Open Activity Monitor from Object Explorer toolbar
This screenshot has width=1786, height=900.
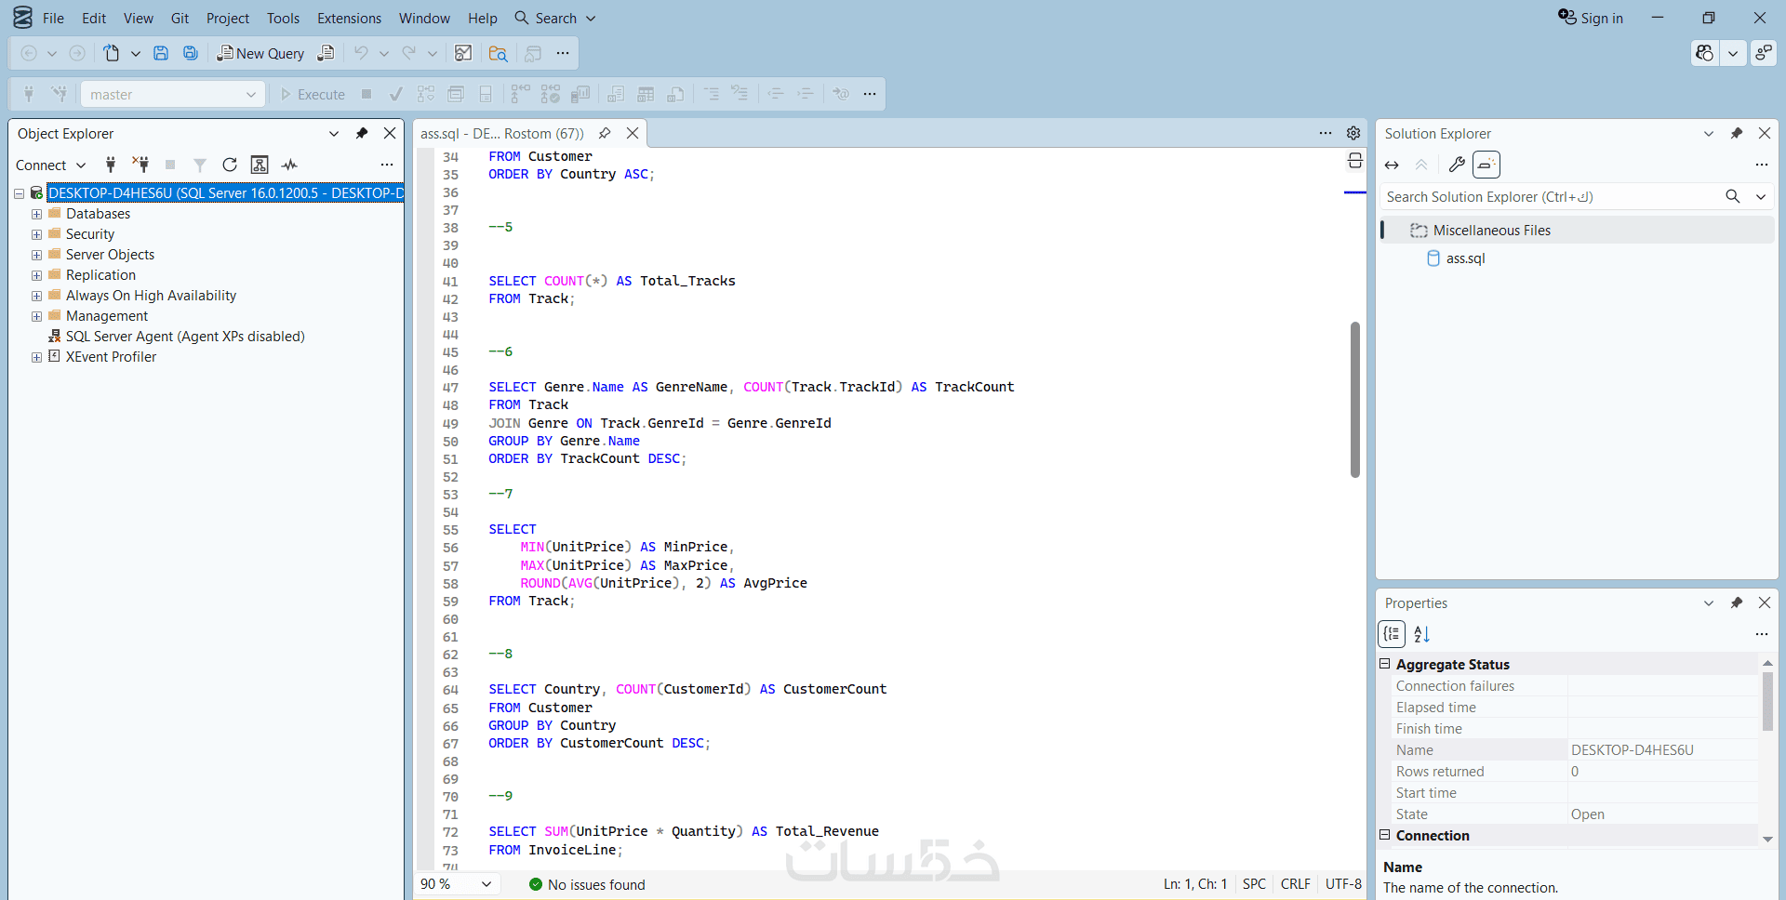click(290, 165)
